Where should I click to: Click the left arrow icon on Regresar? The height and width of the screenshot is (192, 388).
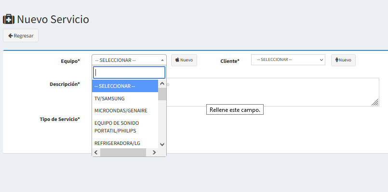(x=11, y=36)
